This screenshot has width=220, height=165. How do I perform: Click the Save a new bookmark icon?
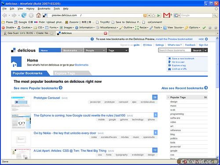pos(169,59)
